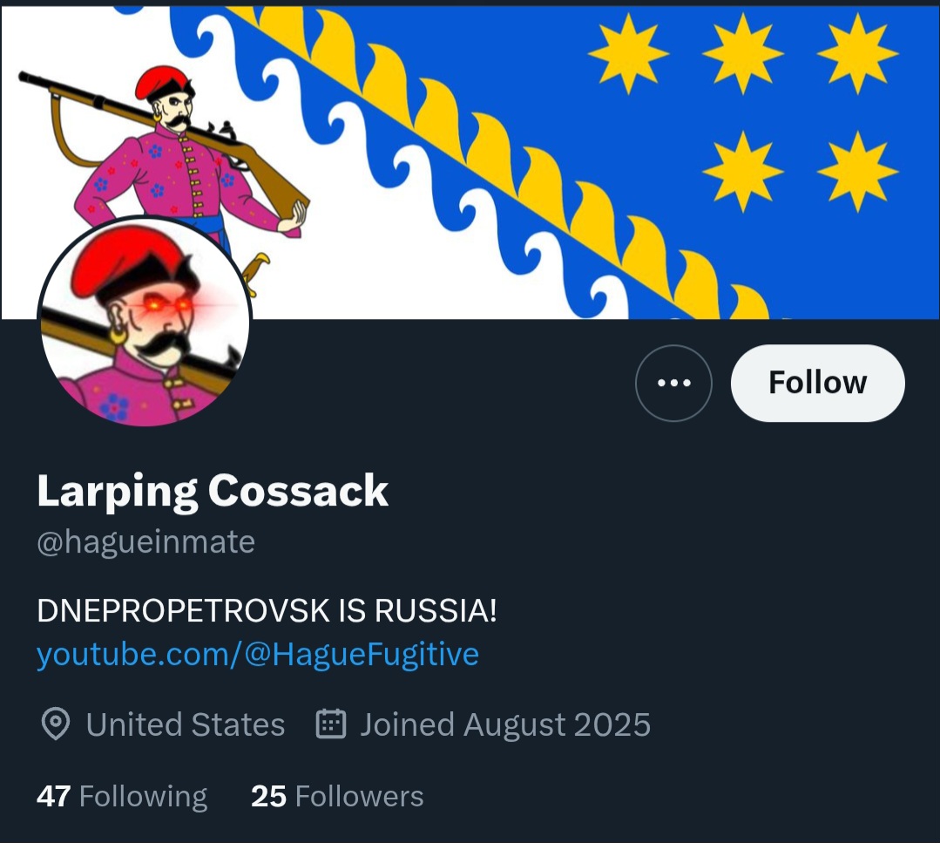The height and width of the screenshot is (843, 940).
Task: Click the top-left yellow star in banner
Action: (x=628, y=54)
